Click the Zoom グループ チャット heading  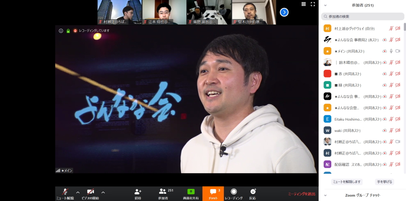[363, 195]
